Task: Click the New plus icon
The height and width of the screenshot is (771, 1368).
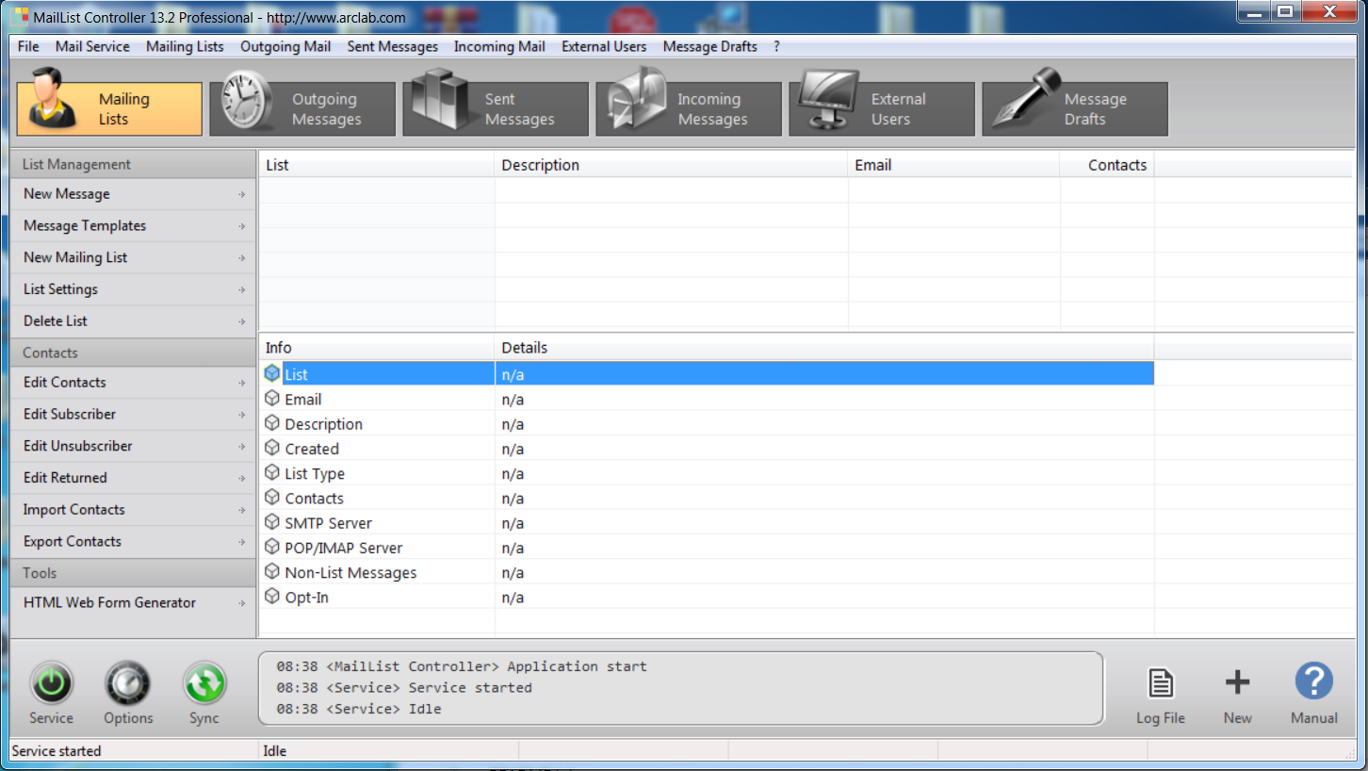Action: (1237, 684)
